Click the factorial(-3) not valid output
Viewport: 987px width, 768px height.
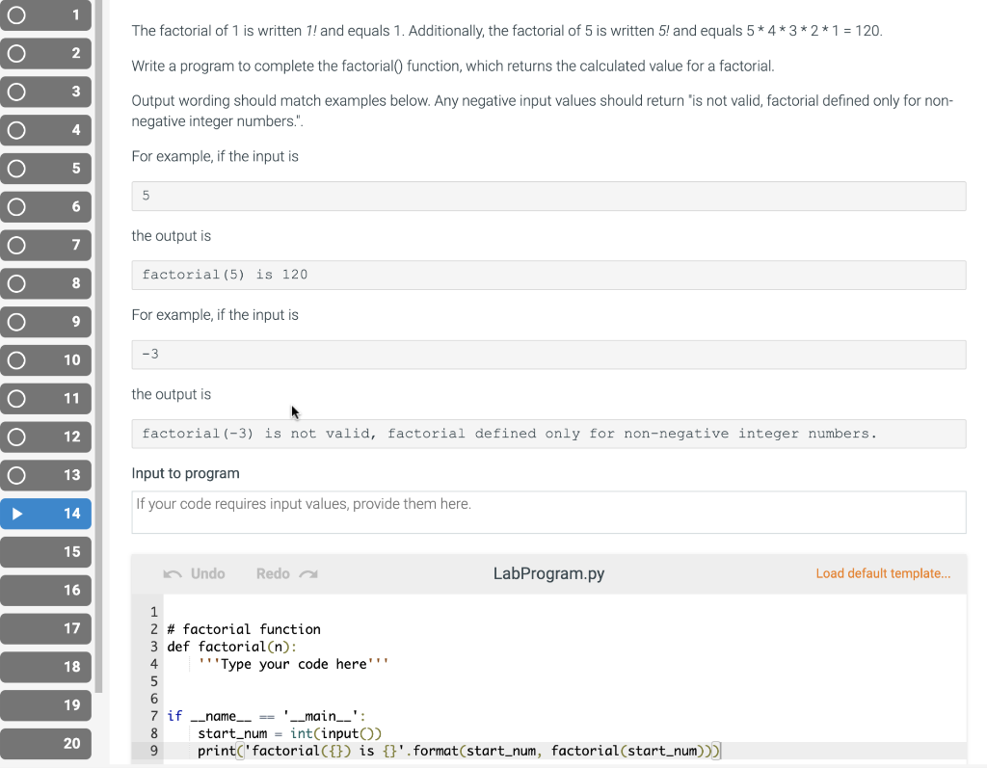click(x=548, y=434)
